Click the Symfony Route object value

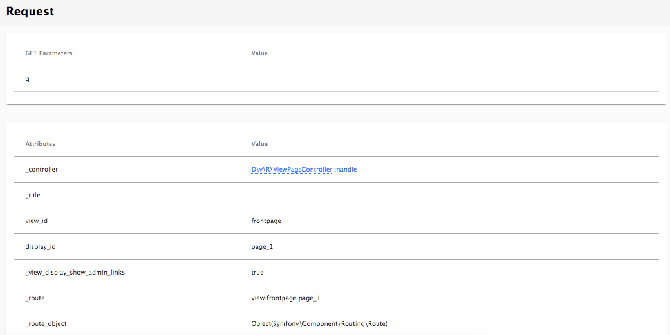pyautogui.click(x=319, y=324)
